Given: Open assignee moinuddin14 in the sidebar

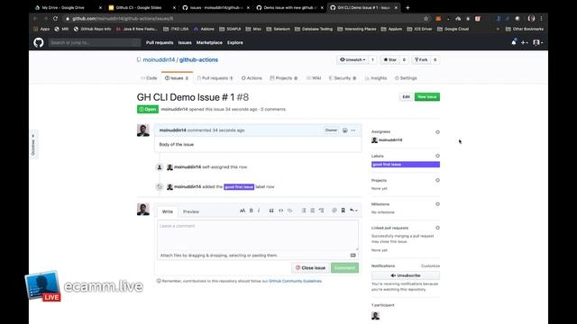Looking at the screenshot, I should click(x=390, y=140).
